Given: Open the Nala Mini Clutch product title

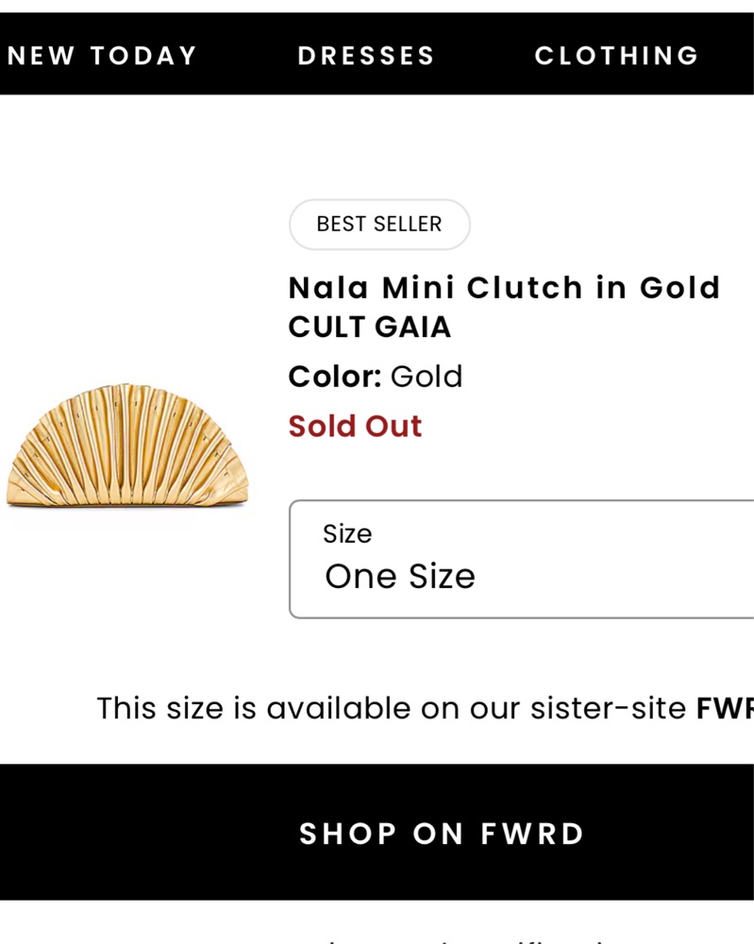Looking at the screenshot, I should (x=504, y=287).
